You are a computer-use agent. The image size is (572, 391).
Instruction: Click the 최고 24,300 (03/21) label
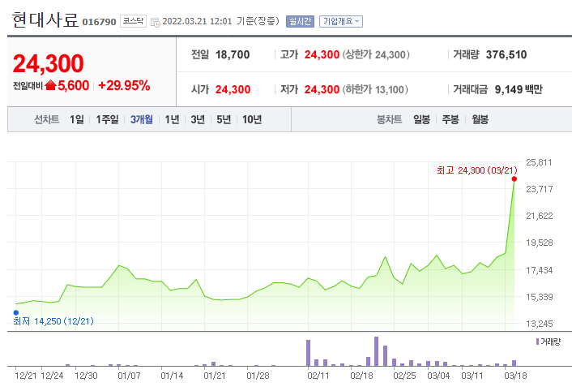coord(476,170)
